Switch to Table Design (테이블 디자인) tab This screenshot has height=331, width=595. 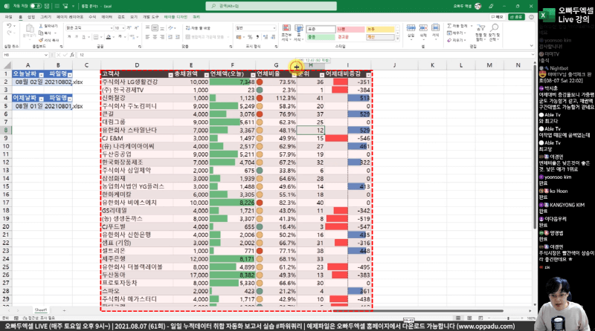(x=176, y=17)
